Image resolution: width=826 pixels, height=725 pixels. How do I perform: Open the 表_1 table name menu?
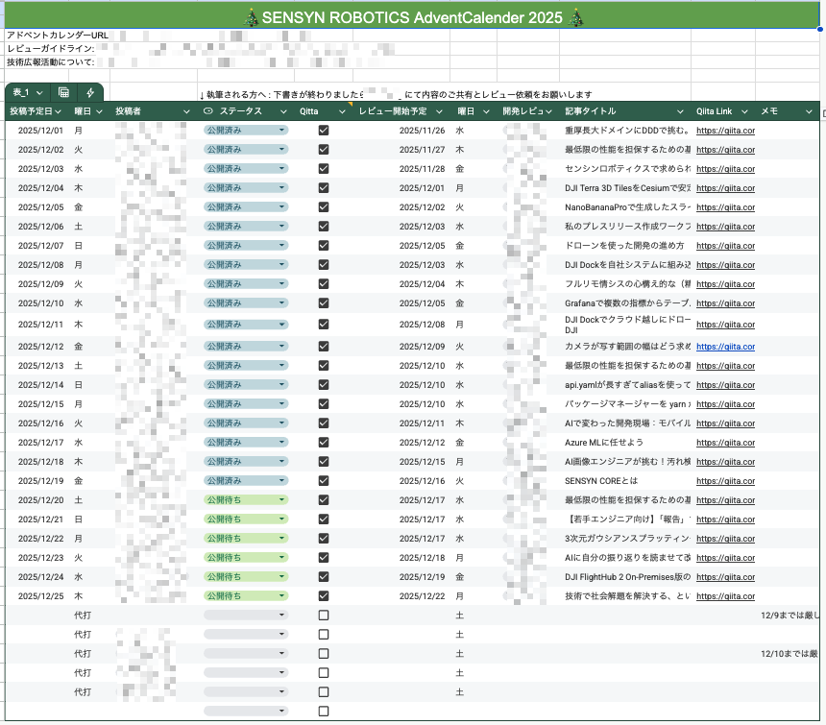click(x=28, y=92)
